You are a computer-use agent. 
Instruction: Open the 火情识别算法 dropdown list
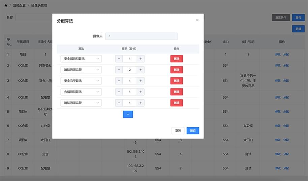(x=81, y=92)
